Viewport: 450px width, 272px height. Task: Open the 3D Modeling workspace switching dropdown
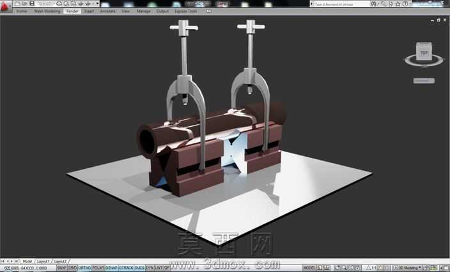(x=408, y=268)
